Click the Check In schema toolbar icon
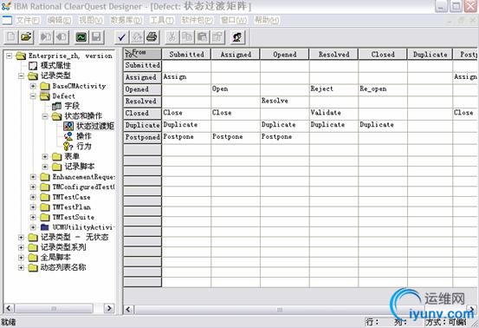The width and height of the screenshot is (479, 328). point(61,37)
